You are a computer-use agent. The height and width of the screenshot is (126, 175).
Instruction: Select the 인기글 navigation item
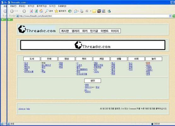click(94, 31)
